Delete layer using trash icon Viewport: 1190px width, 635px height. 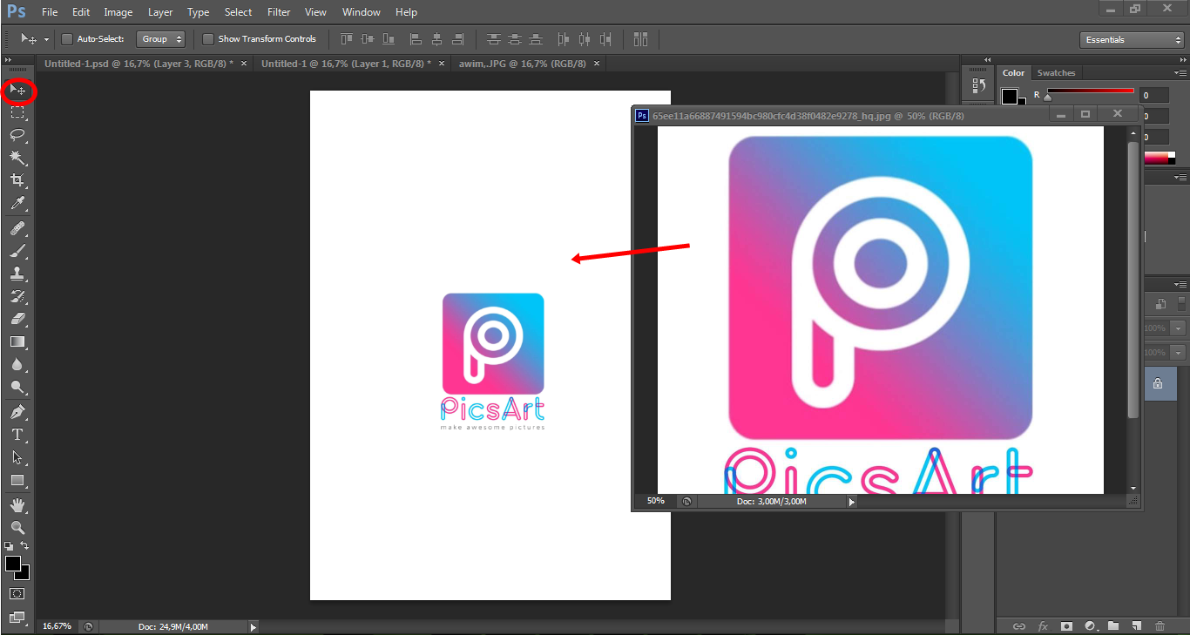tap(1160, 626)
